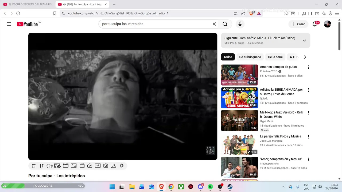Open the experiments flask icon

point(114,166)
